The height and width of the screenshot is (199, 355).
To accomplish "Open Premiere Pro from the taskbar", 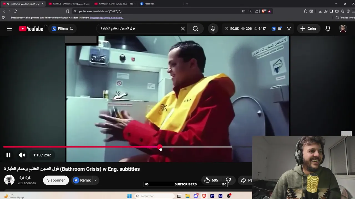I will (x=212, y=196).
